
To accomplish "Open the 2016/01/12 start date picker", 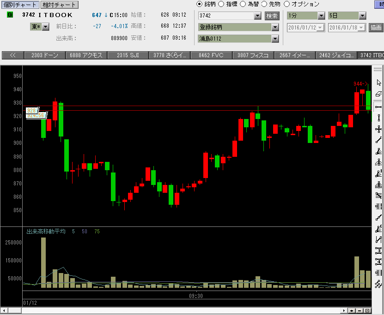I will 320,28.
